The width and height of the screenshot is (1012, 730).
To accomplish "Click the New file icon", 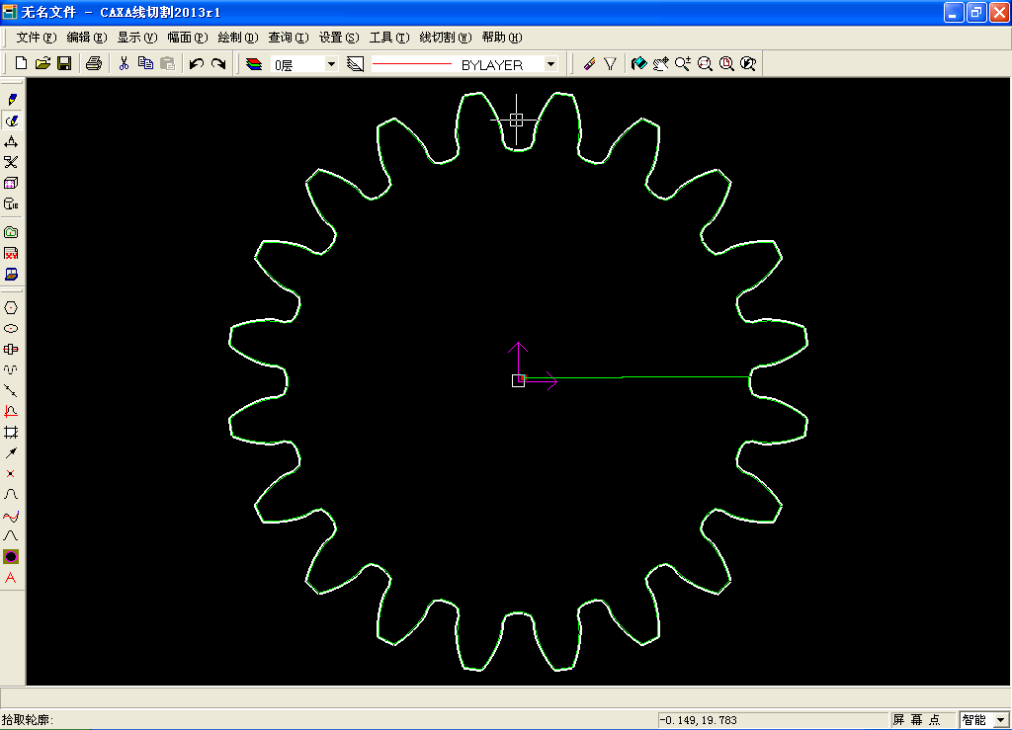I will click(21, 63).
